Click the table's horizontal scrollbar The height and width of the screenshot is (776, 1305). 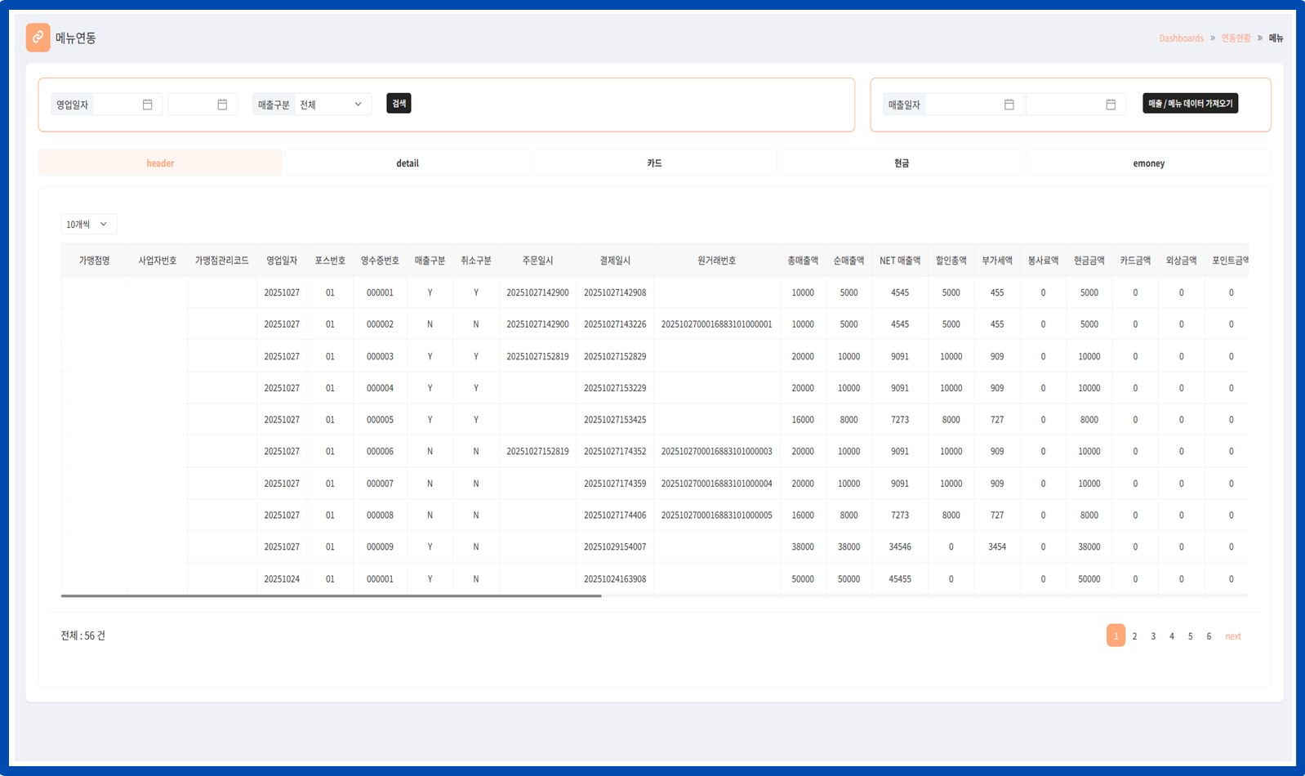coord(331,596)
